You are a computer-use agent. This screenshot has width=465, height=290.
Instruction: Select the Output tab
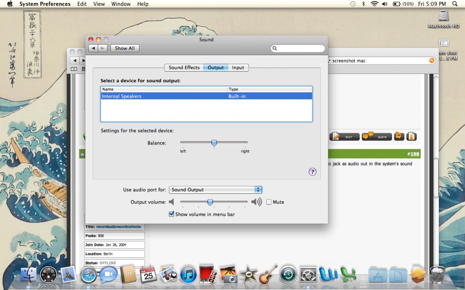point(216,68)
